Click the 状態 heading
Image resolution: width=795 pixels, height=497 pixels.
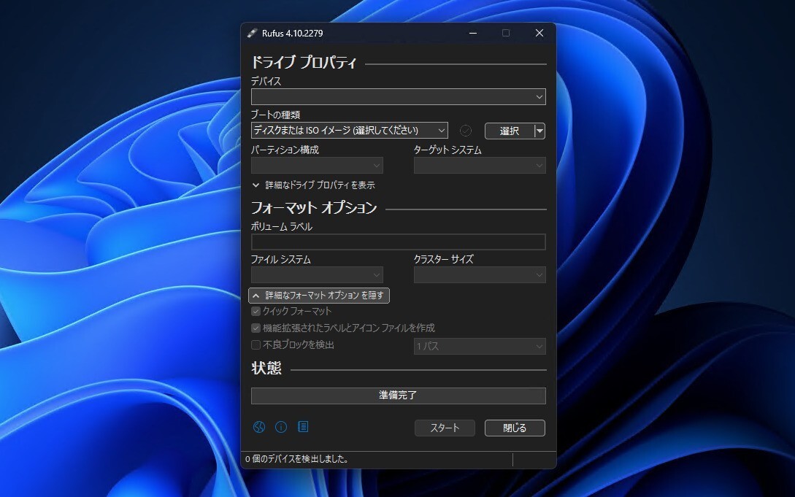[266, 369]
